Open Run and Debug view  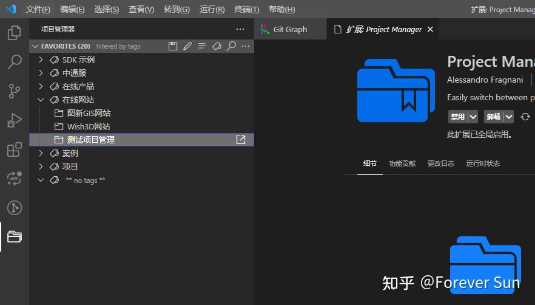tap(14, 120)
